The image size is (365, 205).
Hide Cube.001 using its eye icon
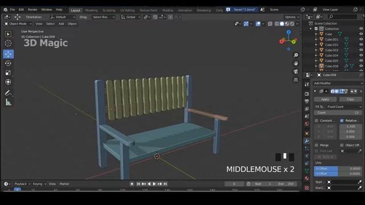361,39
